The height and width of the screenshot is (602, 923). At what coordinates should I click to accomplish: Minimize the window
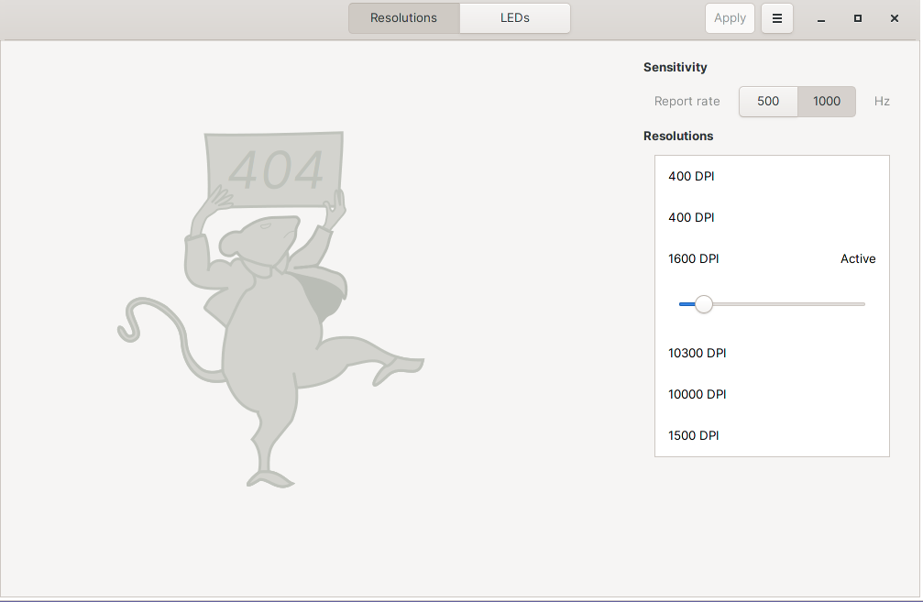(821, 18)
